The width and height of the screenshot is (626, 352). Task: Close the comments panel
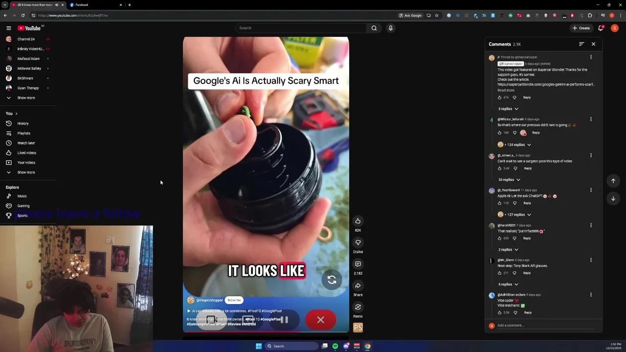593,44
